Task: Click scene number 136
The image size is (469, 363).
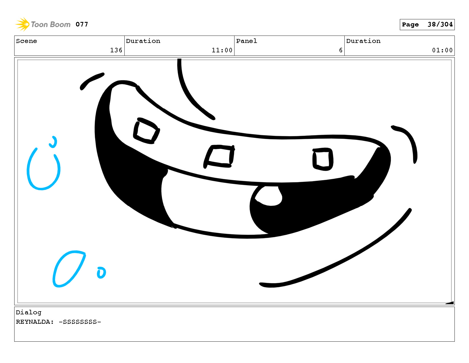Action: (x=116, y=50)
